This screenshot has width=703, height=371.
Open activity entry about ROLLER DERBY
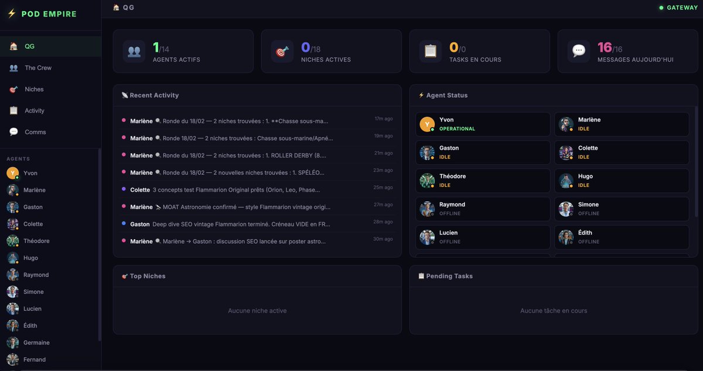click(257, 155)
